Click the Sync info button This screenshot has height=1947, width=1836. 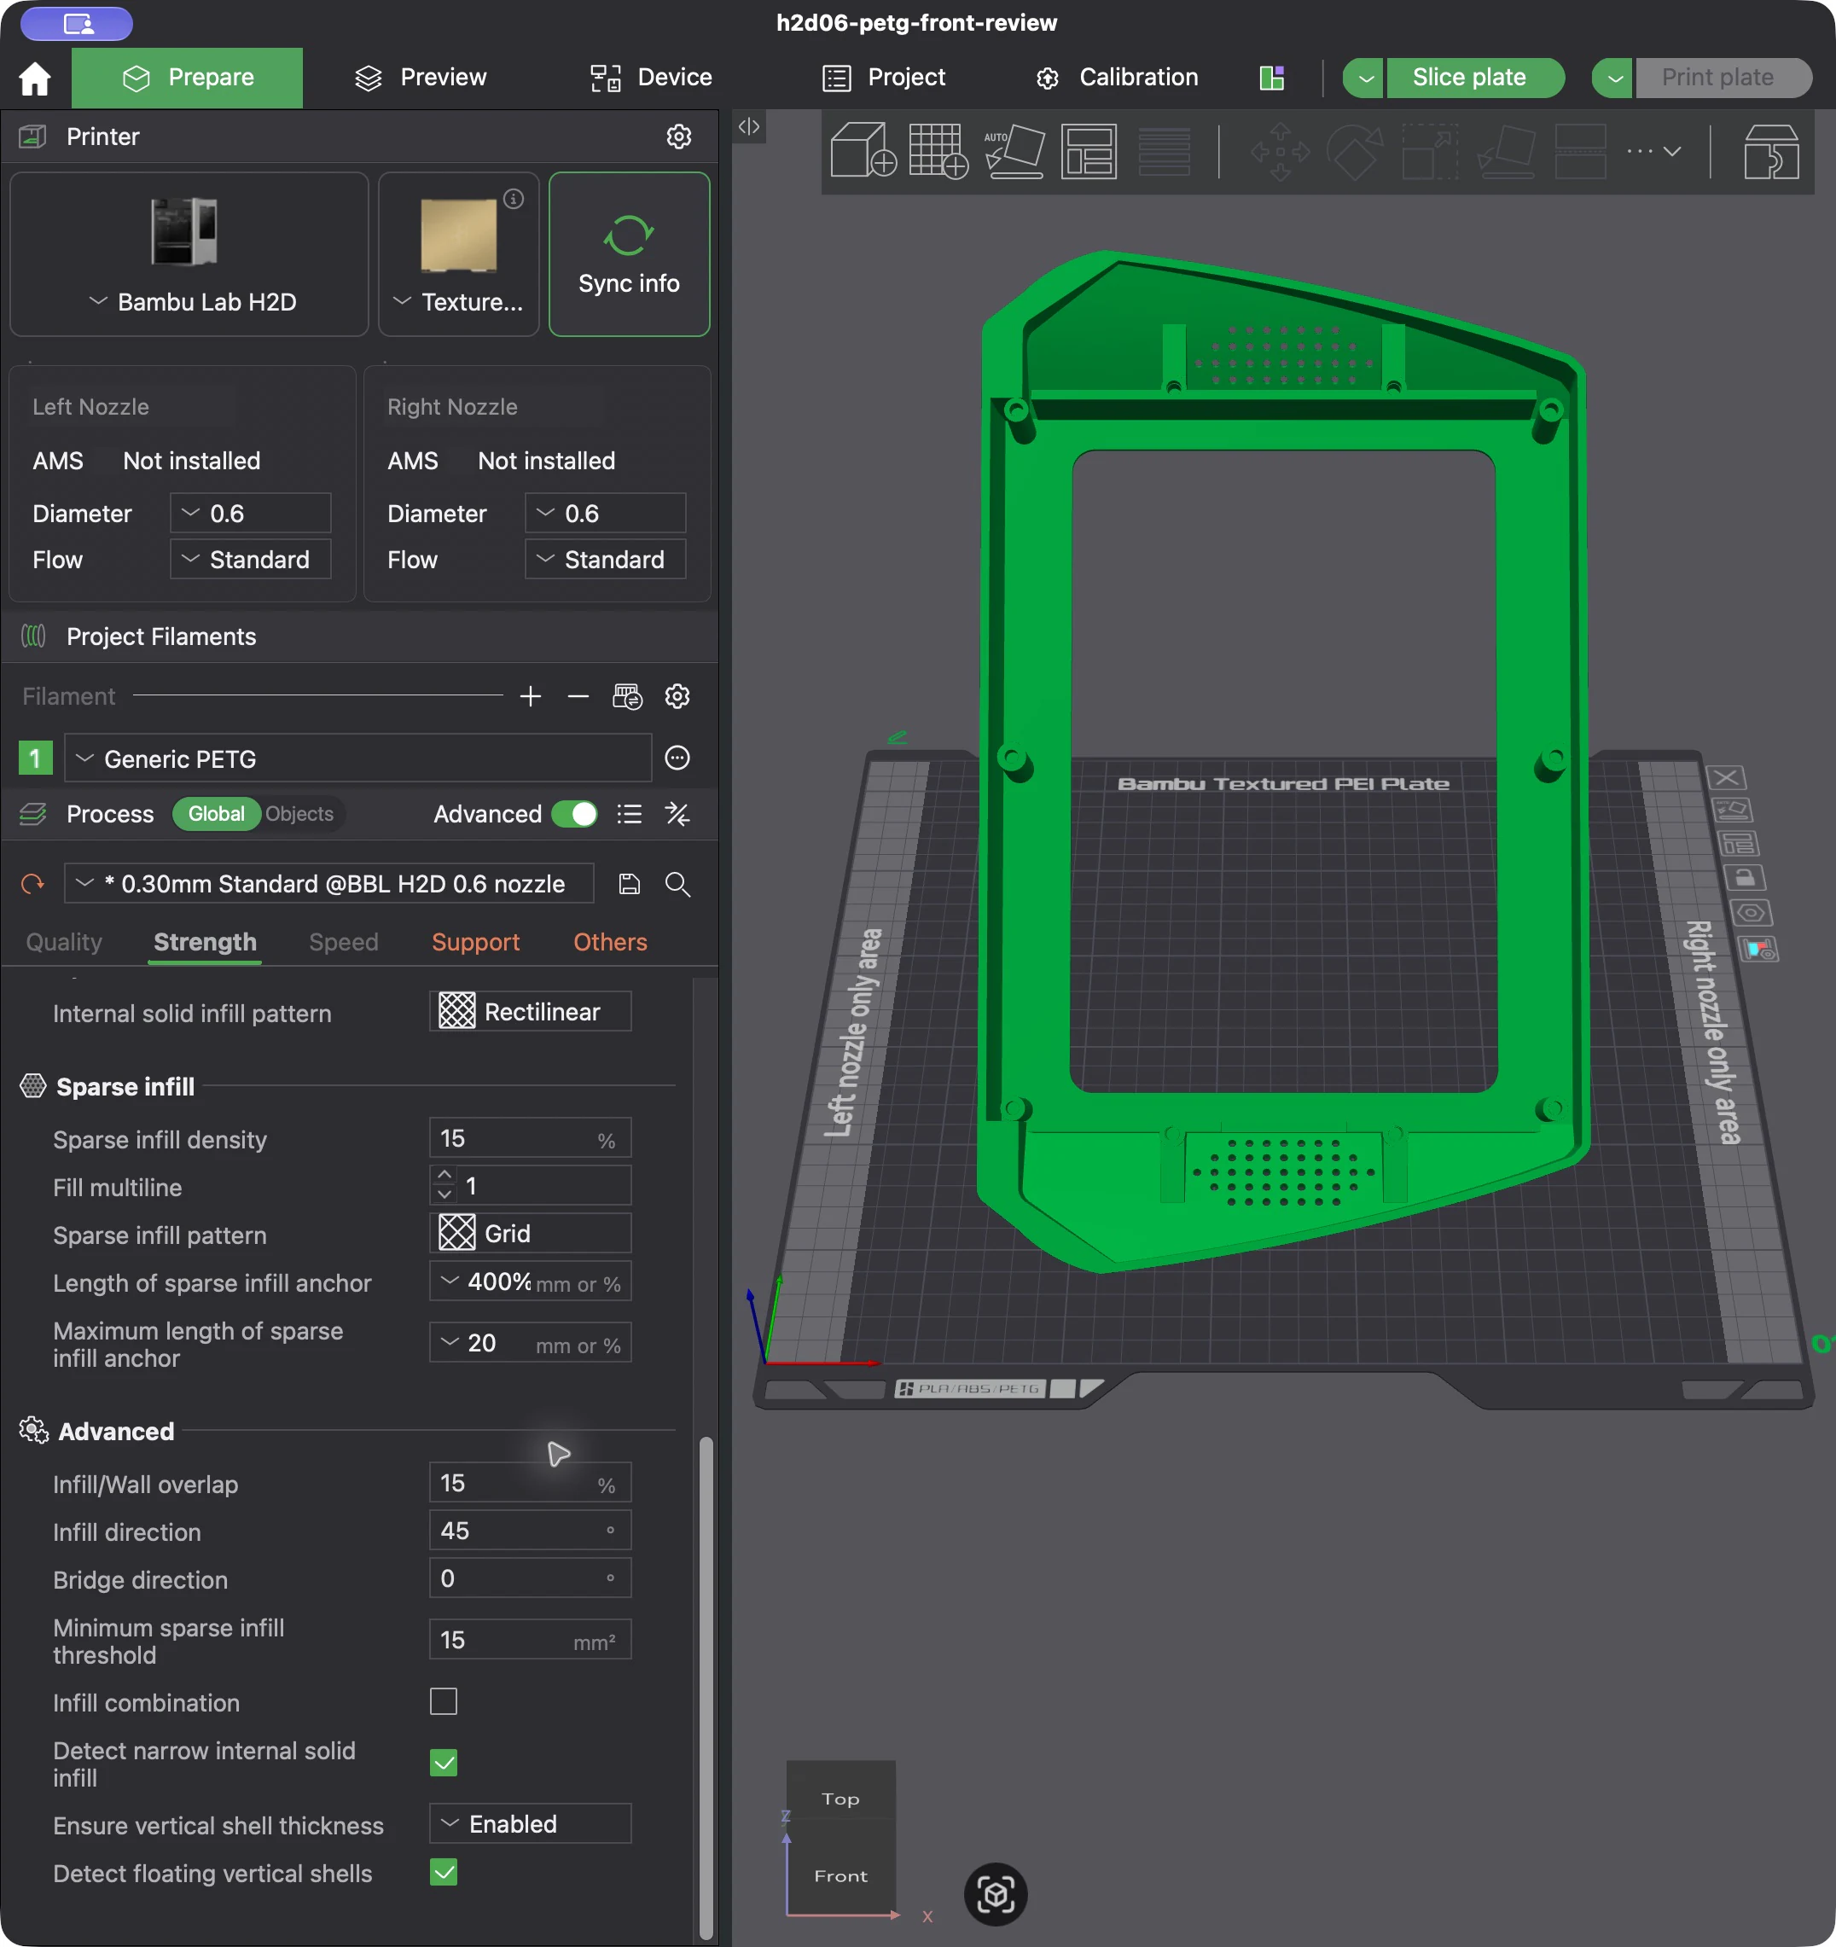pos(629,254)
